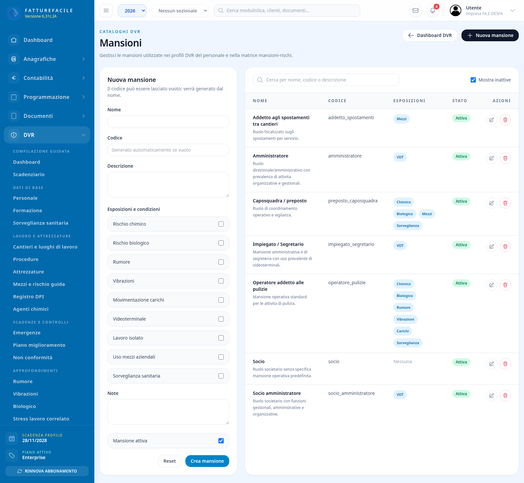Toggle the Mansione attiva checkbox
This screenshot has height=483, width=524.
pyautogui.click(x=221, y=441)
